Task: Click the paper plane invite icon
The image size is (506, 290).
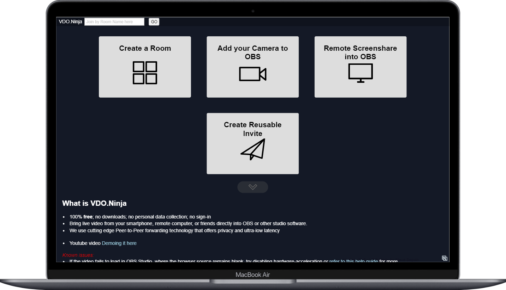Action: click(x=253, y=149)
